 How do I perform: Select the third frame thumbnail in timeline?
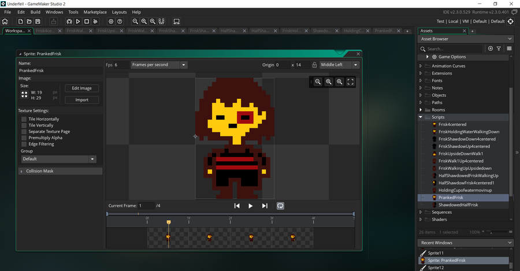[x=251, y=237]
